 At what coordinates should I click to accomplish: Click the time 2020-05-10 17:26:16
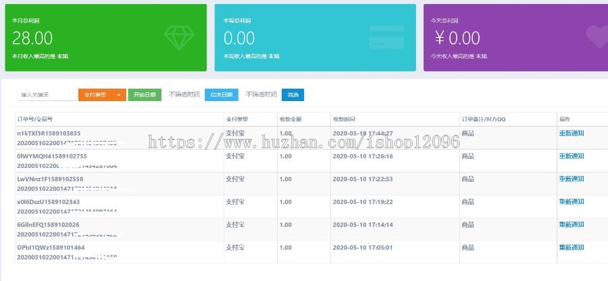363,156
